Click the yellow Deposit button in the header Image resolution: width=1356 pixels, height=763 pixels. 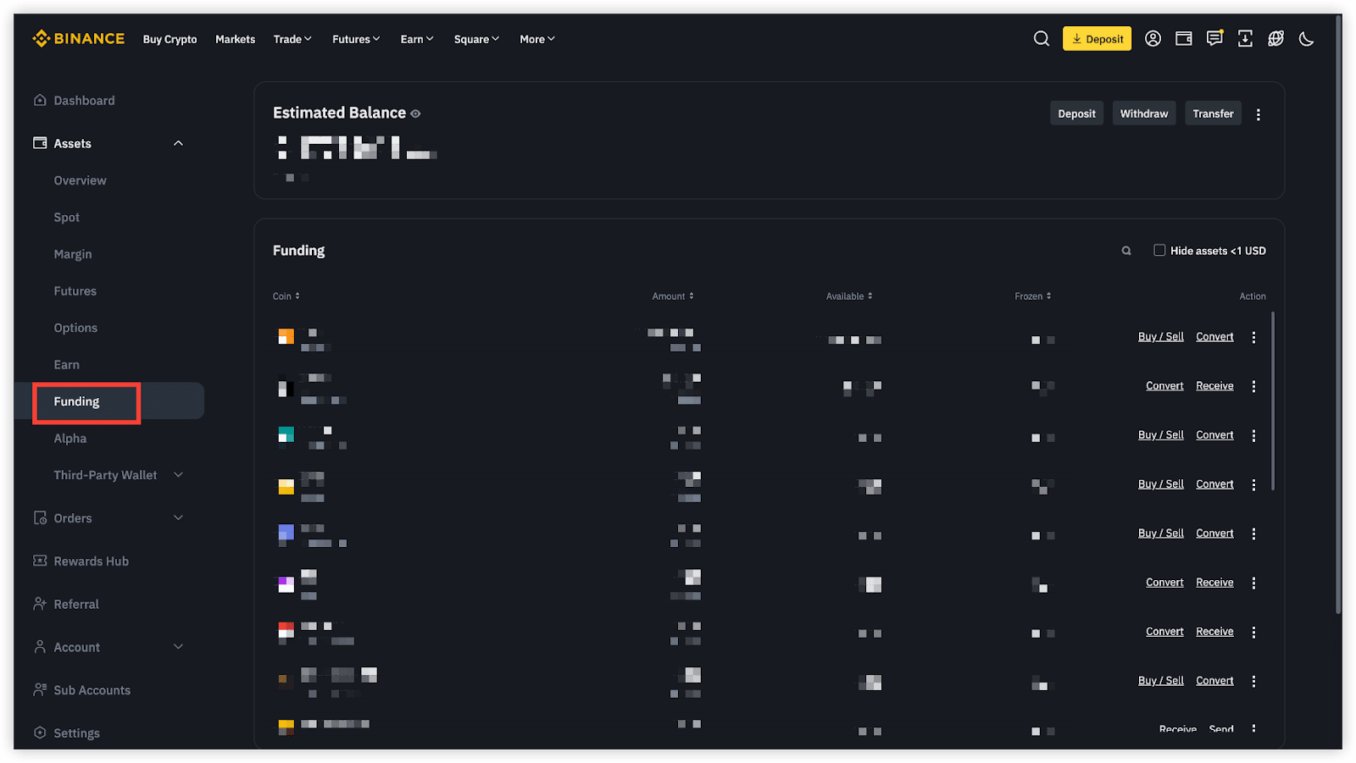(1097, 39)
